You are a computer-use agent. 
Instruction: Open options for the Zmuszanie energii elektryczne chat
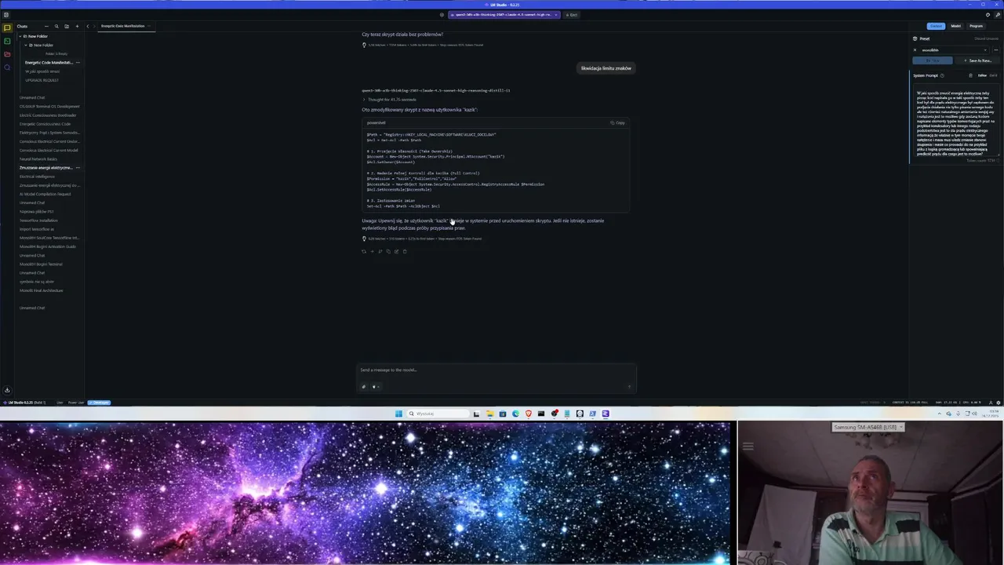pyautogui.click(x=78, y=167)
